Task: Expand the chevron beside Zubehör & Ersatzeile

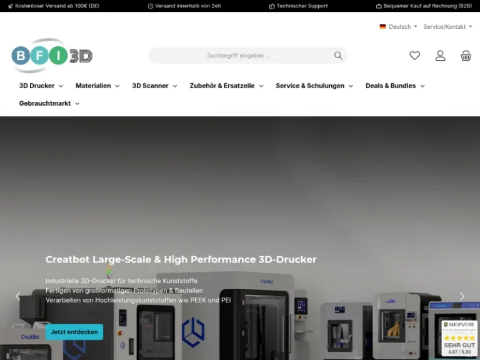Action: click(261, 86)
